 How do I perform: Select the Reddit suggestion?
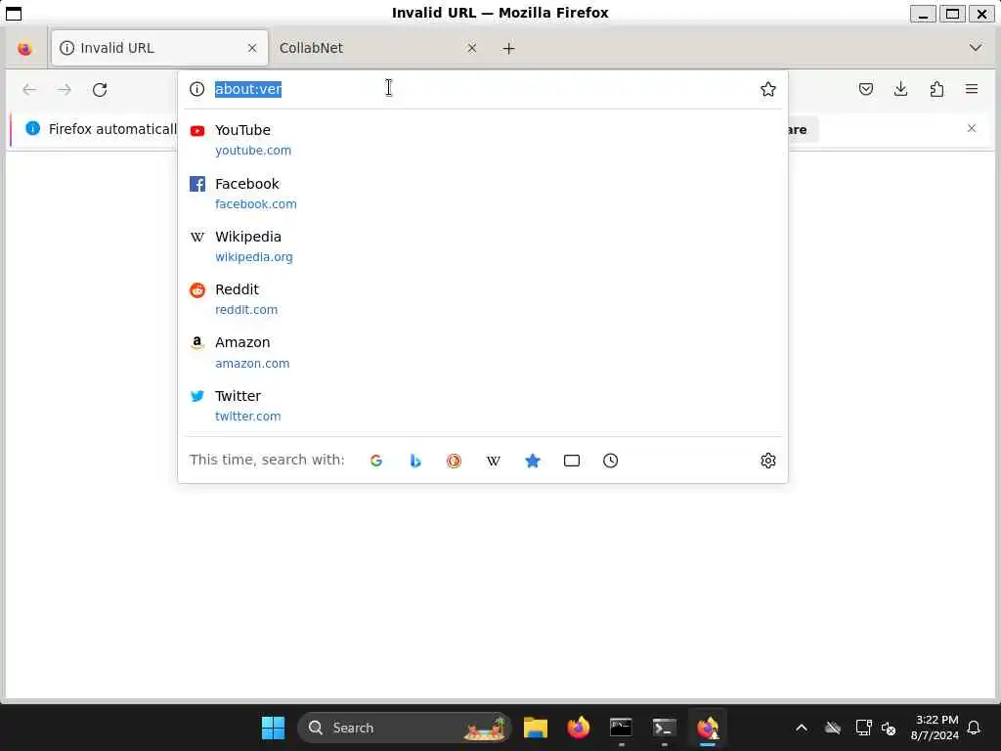[483, 299]
